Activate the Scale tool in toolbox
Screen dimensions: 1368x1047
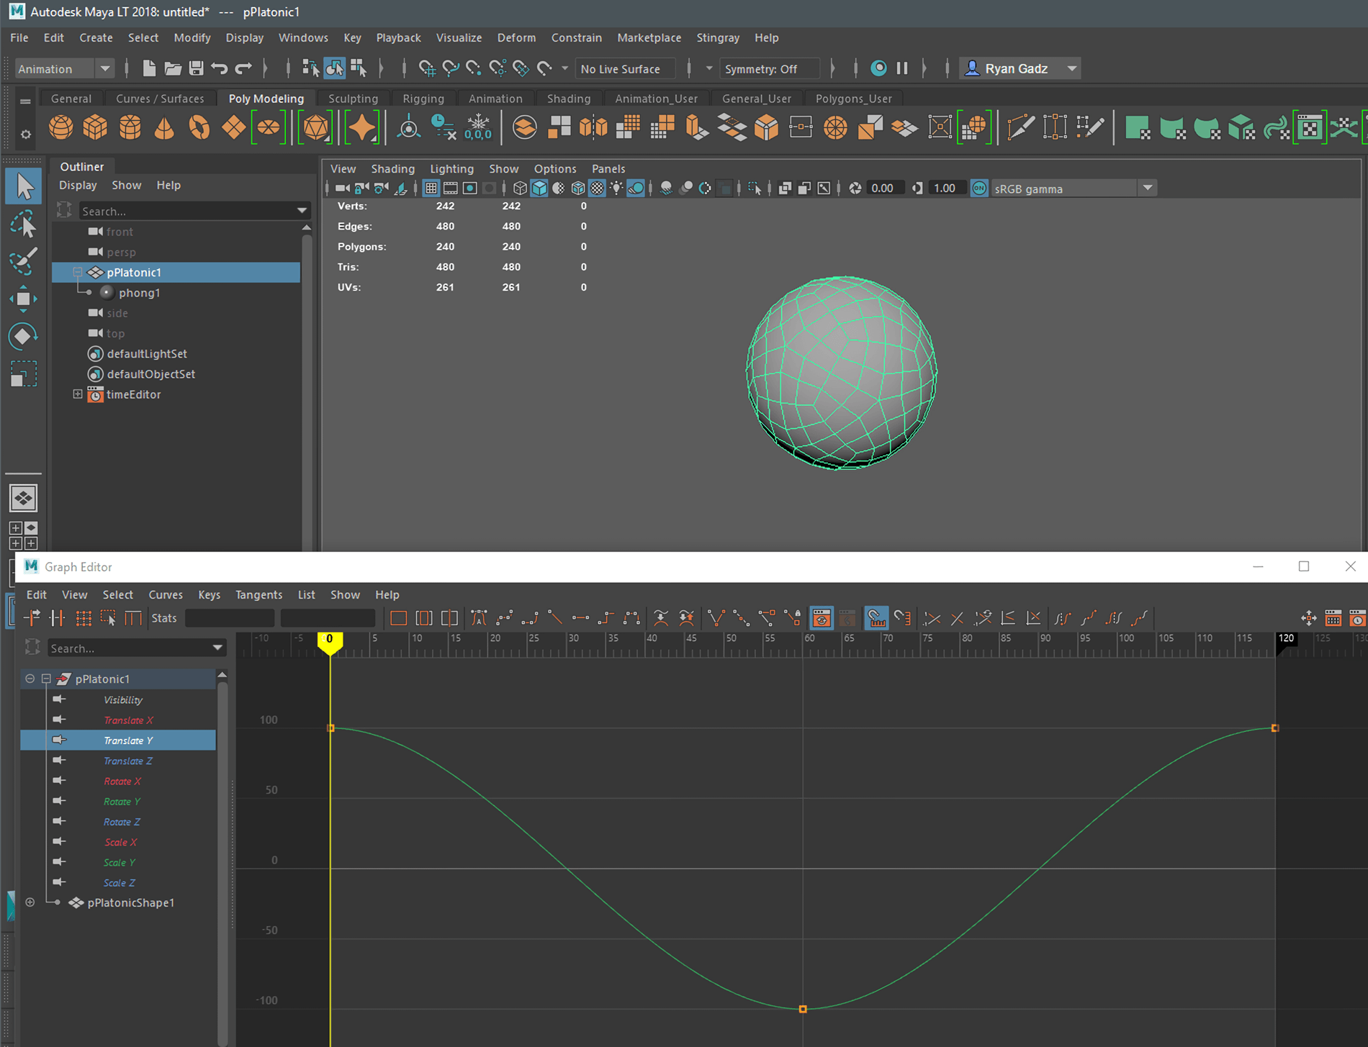click(24, 374)
